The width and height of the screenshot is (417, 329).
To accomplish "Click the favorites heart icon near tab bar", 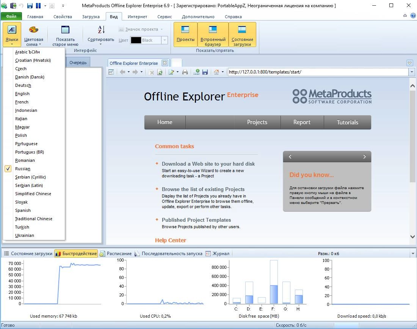I will point(409,63).
